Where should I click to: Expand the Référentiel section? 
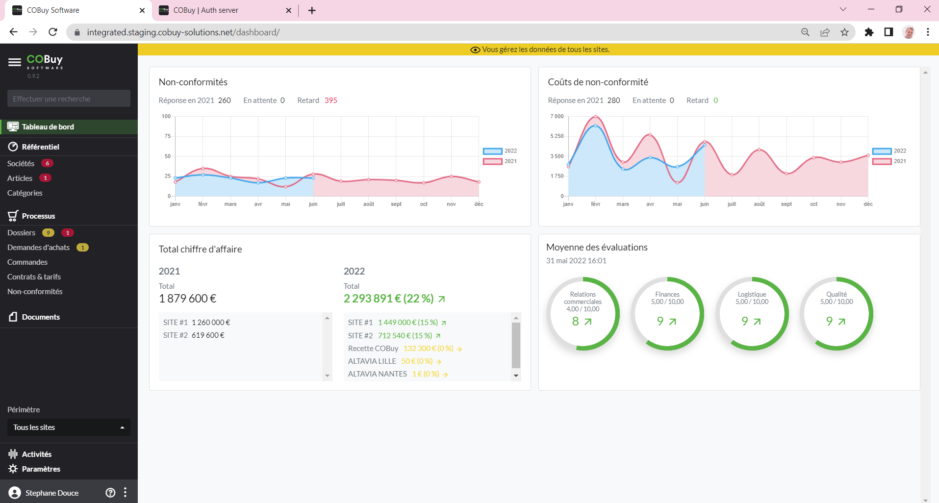click(40, 147)
